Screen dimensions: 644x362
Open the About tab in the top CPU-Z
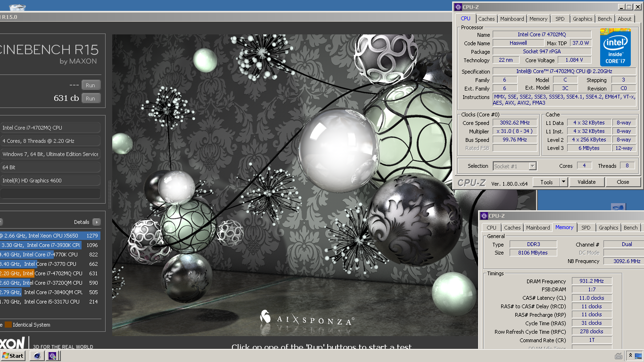click(625, 19)
